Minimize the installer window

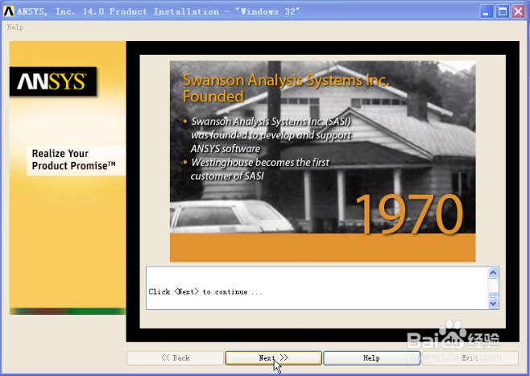coord(487,11)
